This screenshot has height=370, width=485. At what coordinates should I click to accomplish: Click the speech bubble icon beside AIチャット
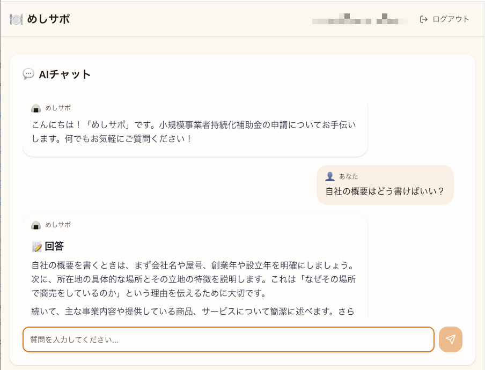(x=28, y=74)
